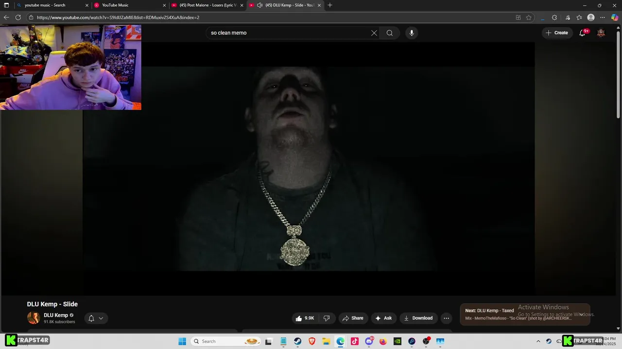Mute the DLU Kemp tab via speaker icon

259,5
